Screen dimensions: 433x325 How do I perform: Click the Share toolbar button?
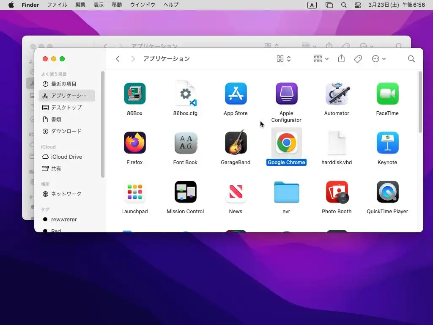click(x=341, y=58)
